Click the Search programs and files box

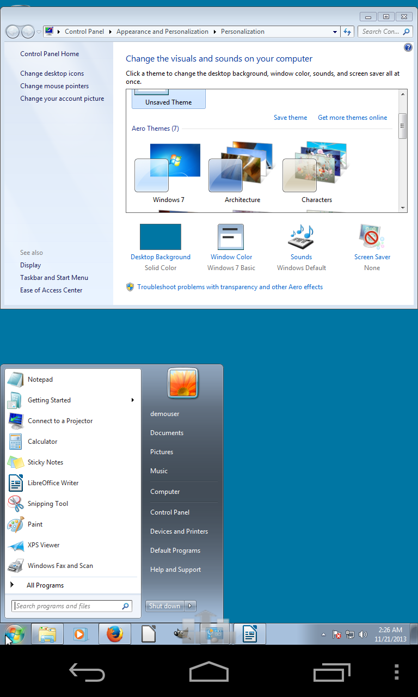tap(67, 606)
